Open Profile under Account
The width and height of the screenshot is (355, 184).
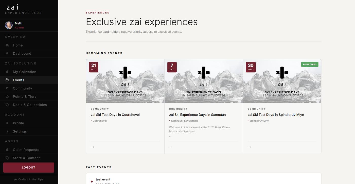(x=29, y=123)
